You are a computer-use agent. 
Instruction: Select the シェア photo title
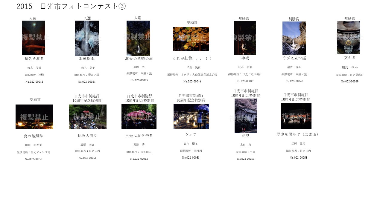[191, 134]
